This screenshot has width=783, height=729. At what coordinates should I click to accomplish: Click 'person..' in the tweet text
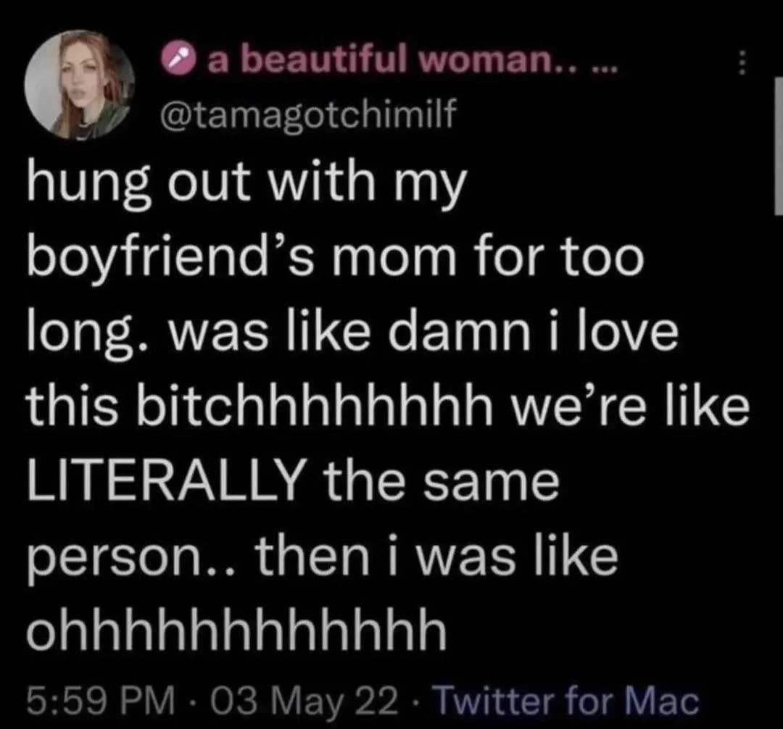tap(135, 557)
